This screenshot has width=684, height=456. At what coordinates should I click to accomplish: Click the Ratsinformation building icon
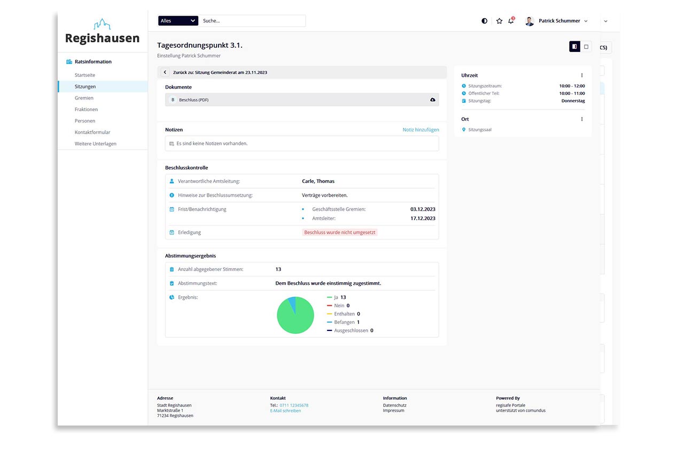(x=69, y=61)
